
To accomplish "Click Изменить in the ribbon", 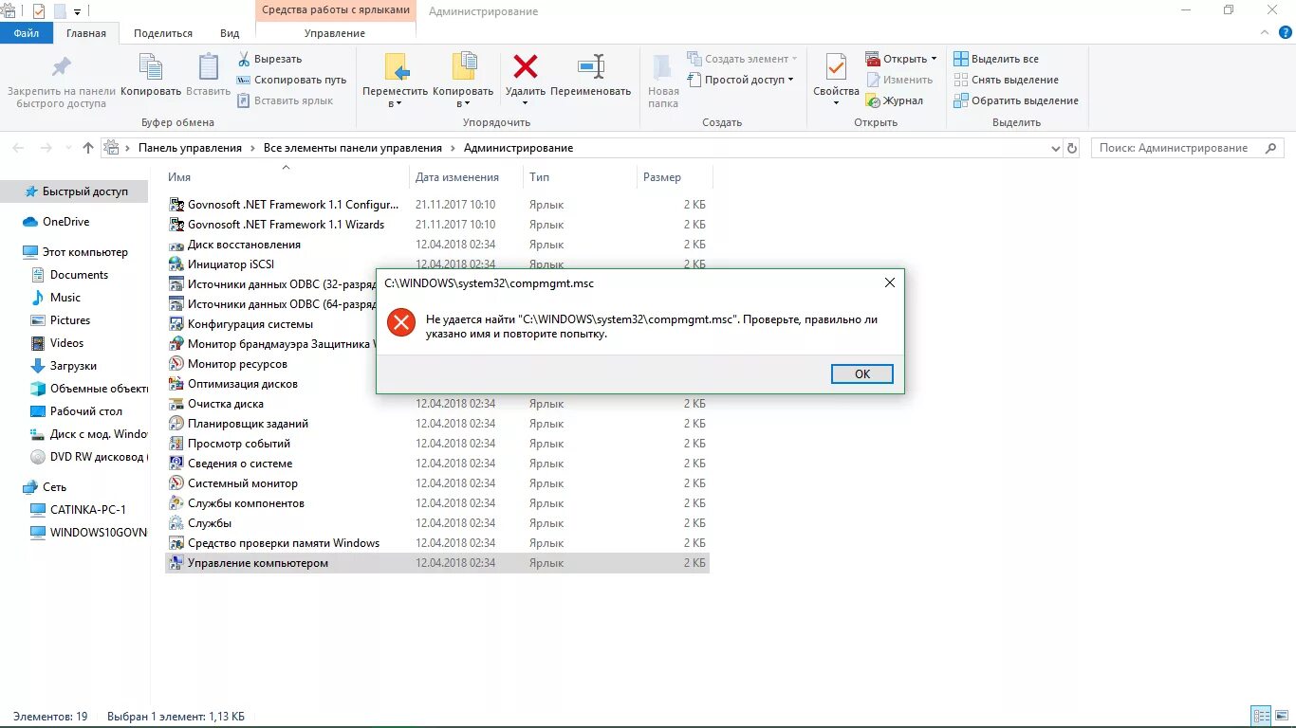I will click(x=899, y=80).
